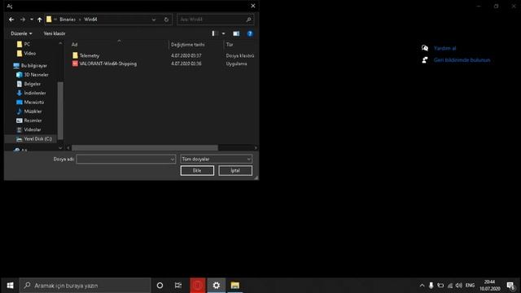This screenshot has width=521, height=293.
Task: Open Geri bildirimde bulunun link
Action: tap(462, 60)
